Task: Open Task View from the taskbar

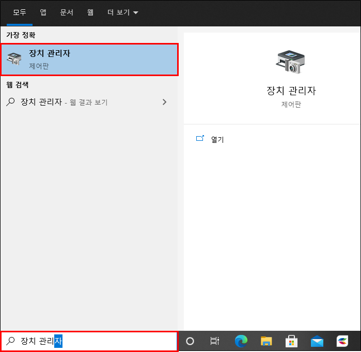Action: [215, 341]
